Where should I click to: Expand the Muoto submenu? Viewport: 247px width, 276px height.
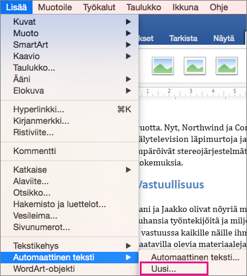coord(69,33)
